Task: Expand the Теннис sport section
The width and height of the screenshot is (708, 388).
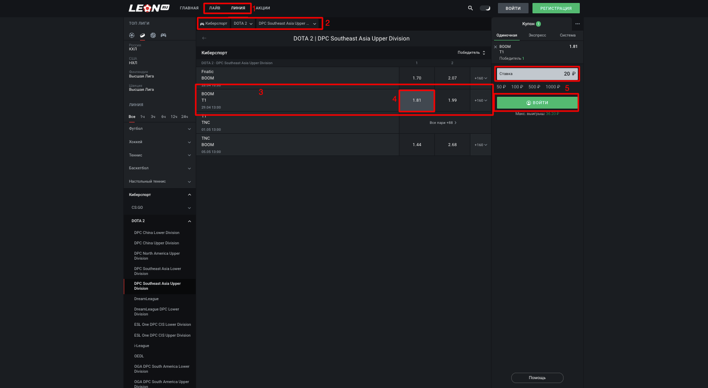Action: [x=160, y=155]
